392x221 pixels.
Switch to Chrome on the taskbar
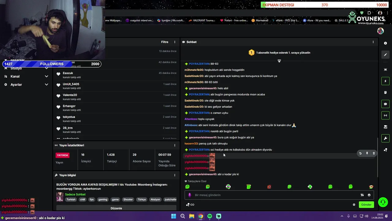200,216
